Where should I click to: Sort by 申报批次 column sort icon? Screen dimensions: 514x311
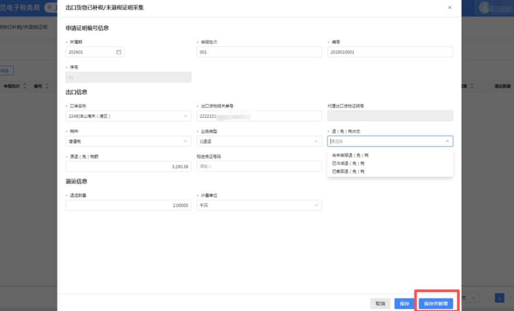click(x=24, y=86)
